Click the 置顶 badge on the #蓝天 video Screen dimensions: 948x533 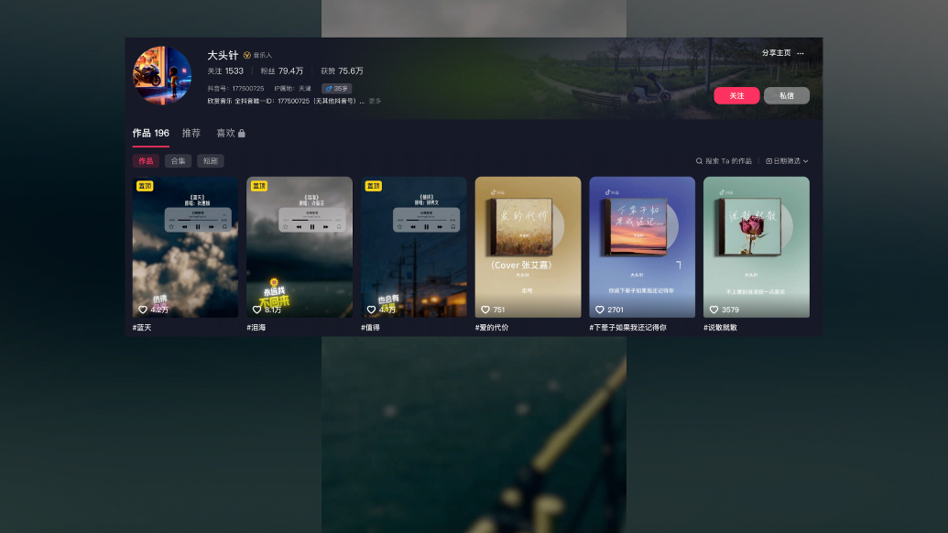(x=145, y=185)
